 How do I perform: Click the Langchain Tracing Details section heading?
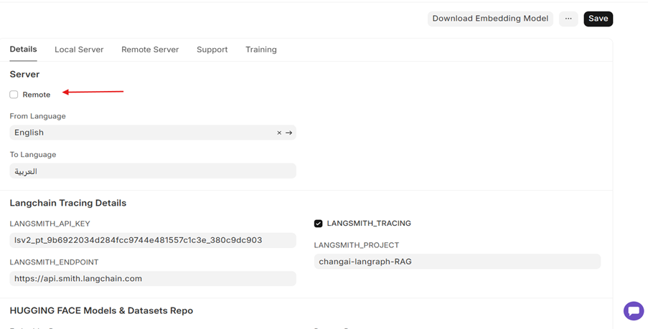click(x=68, y=203)
